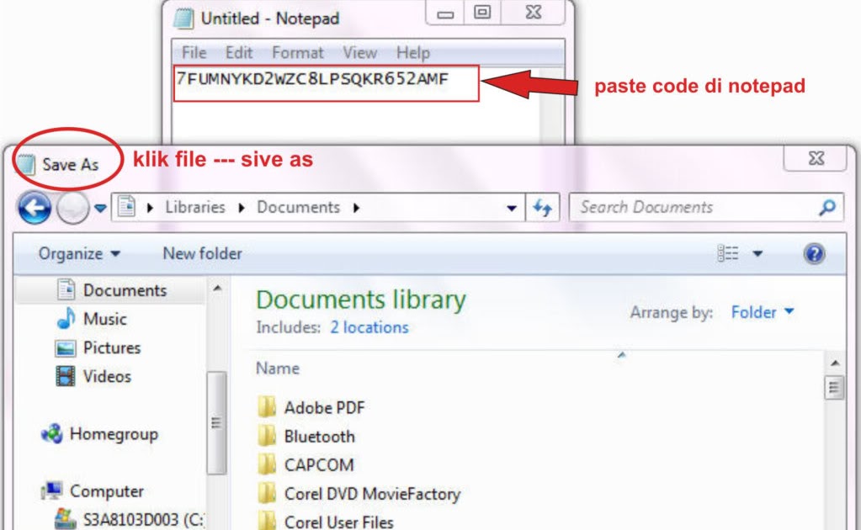Click the Adobe PDF folder icon
This screenshot has height=530, width=861.
(267, 407)
